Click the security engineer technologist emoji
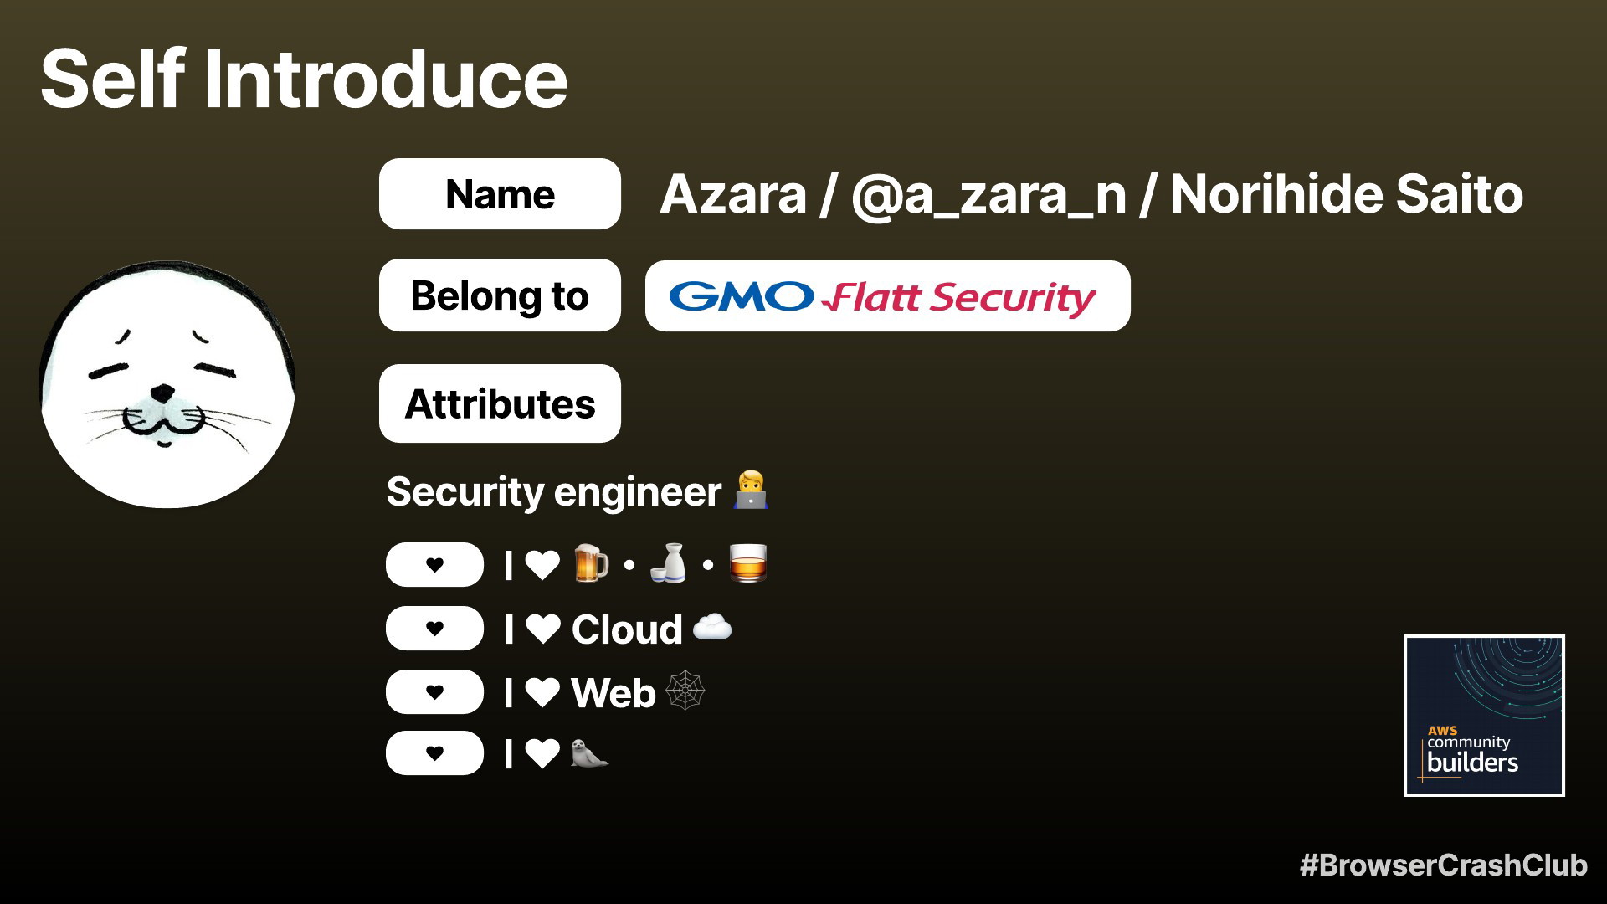This screenshot has height=904, width=1607. (x=751, y=490)
